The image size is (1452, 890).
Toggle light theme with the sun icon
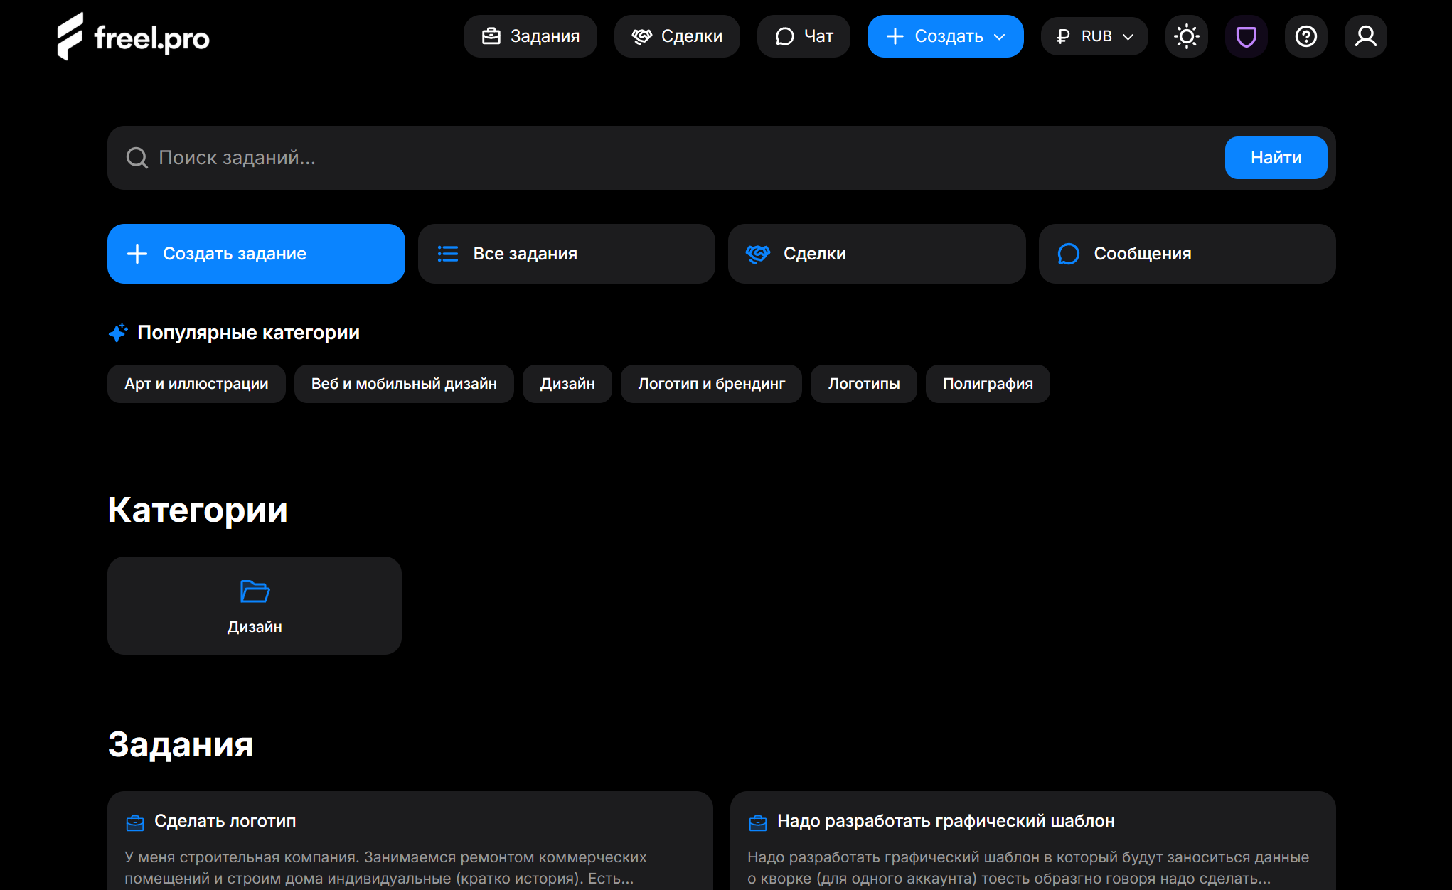(x=1186, y=36)
